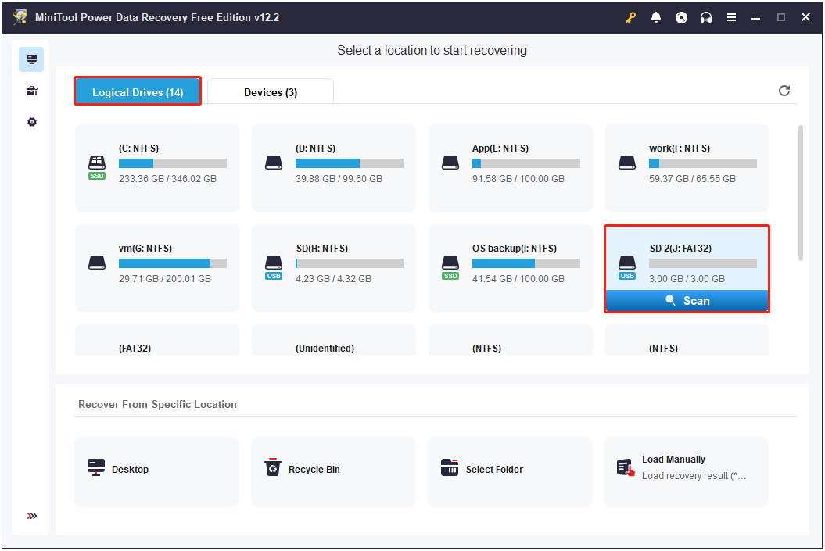The width and height of the screenshot is (825, 551).
Task: Select the OS backup(I: NTFS) drive
Action: coord(510,267)
